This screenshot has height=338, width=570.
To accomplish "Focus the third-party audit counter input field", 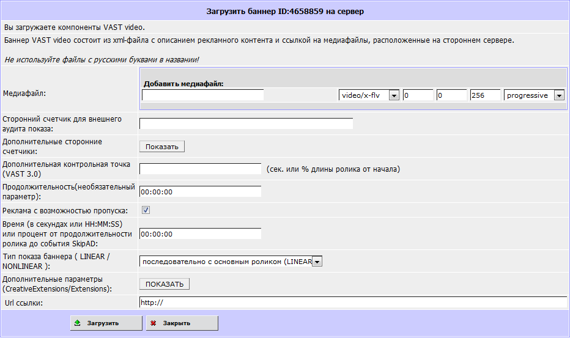I will click(x=246, y=123).
